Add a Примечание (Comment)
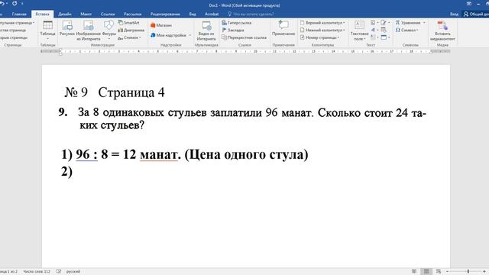The height and width of the screenshot is (275, 489). click(283, 28)
